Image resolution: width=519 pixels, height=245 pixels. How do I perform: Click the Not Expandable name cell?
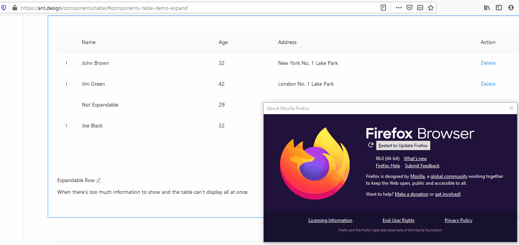pos(100,105)
